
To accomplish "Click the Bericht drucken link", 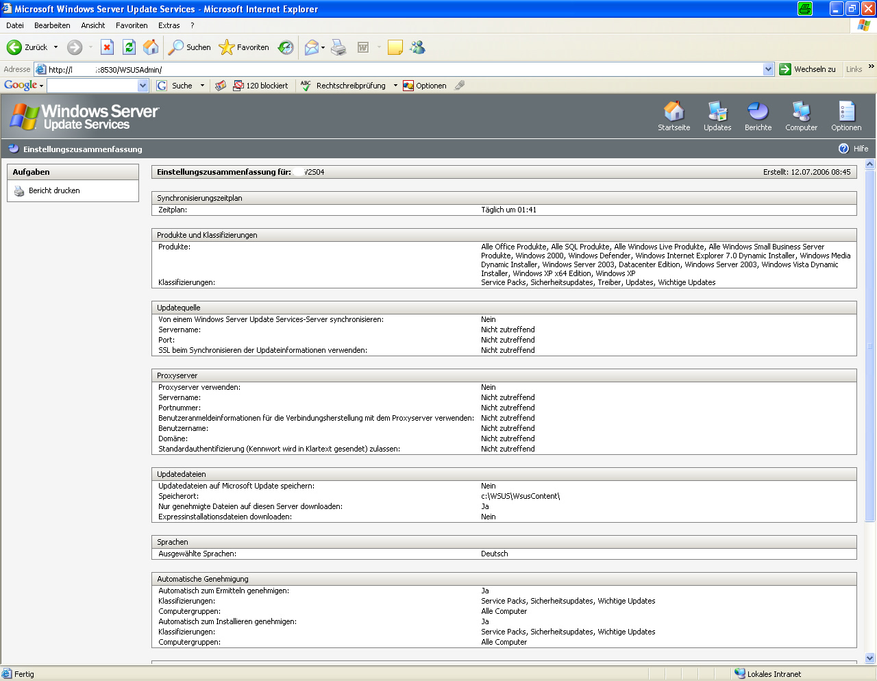I will pos(54,190).
